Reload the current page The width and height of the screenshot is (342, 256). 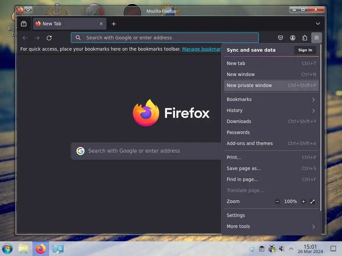49,38
